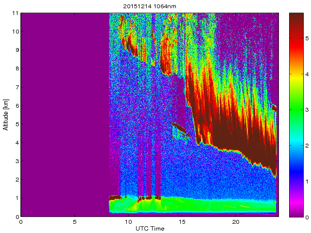
Task: Click the small isolated cloud streak near 5 km altitude
Action: [181, 128]
